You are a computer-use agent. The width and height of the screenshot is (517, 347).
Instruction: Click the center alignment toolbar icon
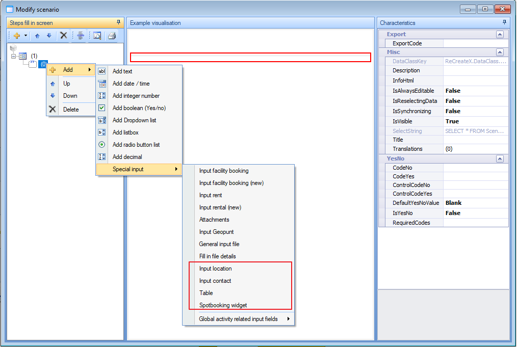click(80, 36)
